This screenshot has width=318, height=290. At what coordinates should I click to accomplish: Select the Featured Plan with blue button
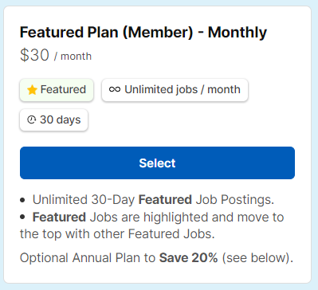(x=157, y=163)
